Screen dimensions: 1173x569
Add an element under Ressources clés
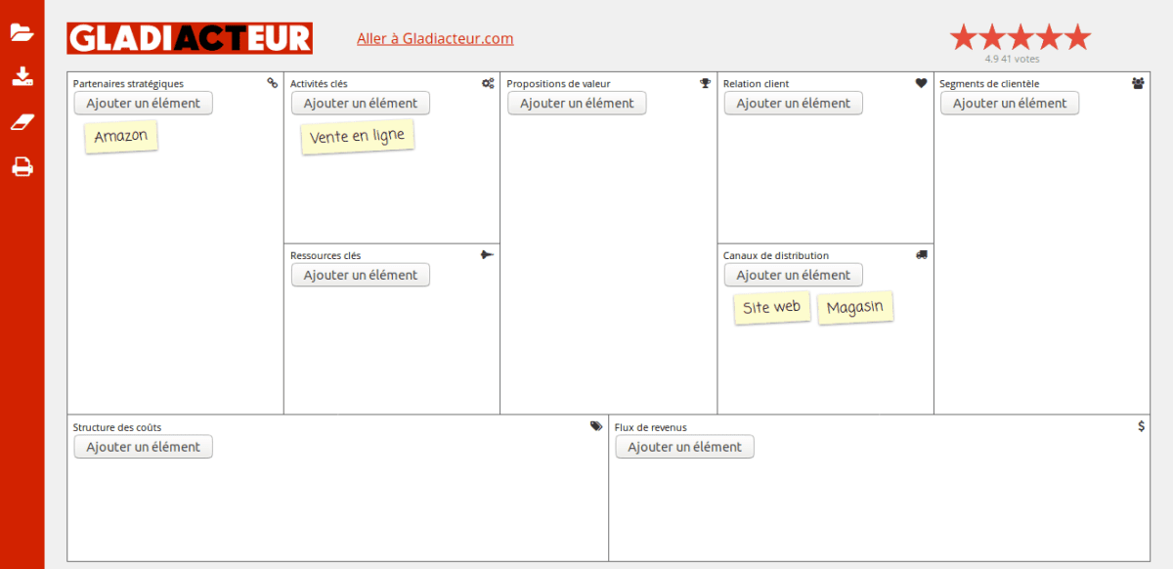(361, 275)
